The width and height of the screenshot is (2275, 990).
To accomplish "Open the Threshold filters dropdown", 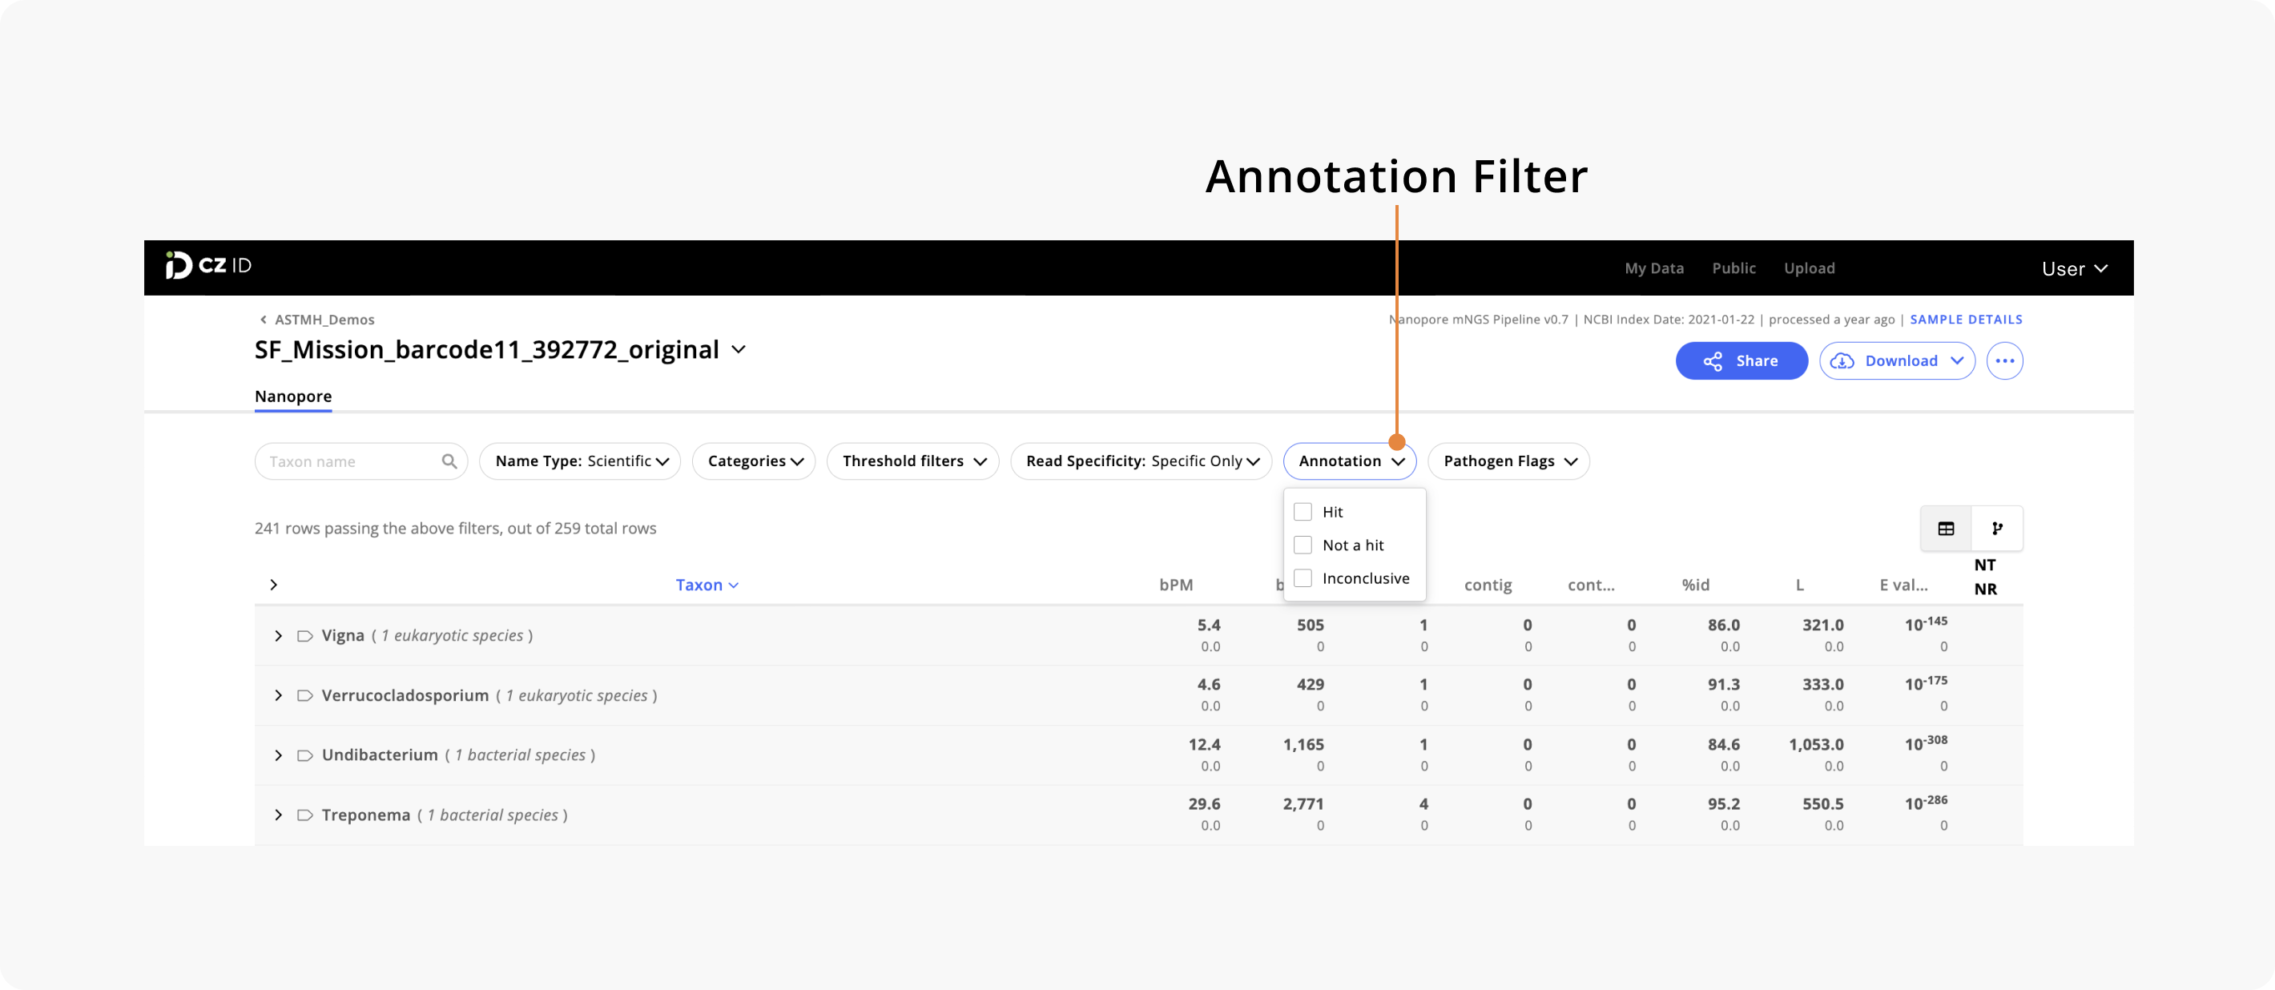I will 912,461.
